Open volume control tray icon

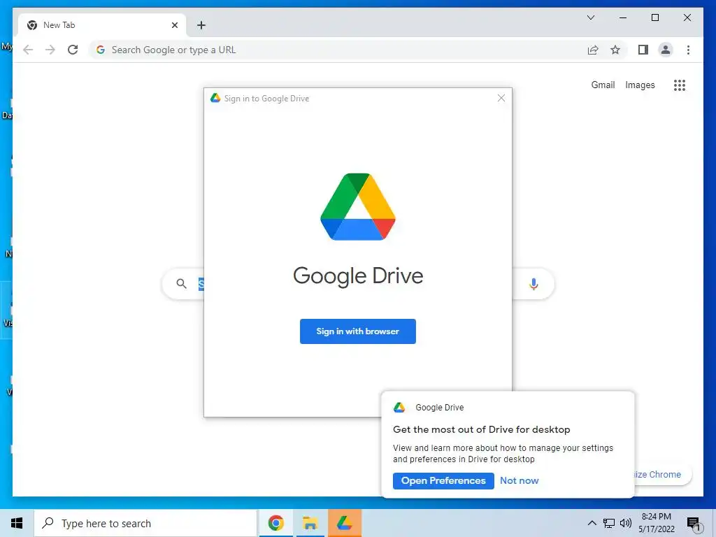pos(626,523)
